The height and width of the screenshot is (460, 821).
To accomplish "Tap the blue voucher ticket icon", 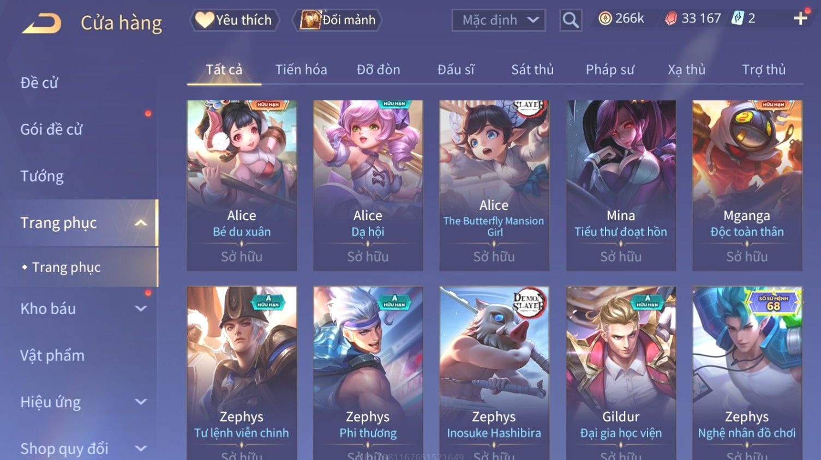I will 738,19.
